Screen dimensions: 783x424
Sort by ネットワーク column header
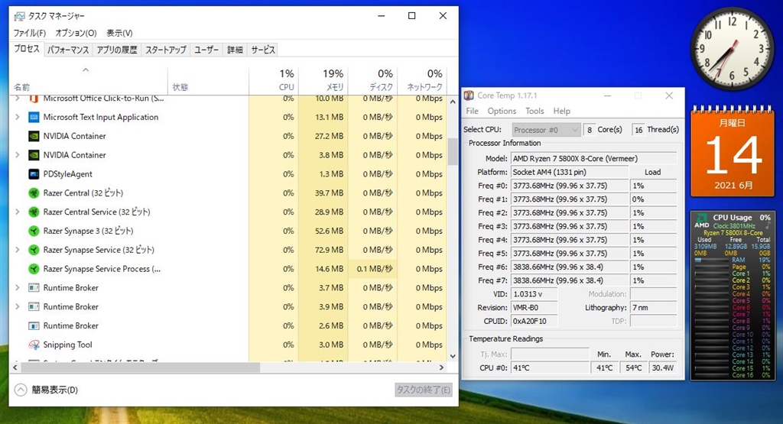click(x=422, y=79)
